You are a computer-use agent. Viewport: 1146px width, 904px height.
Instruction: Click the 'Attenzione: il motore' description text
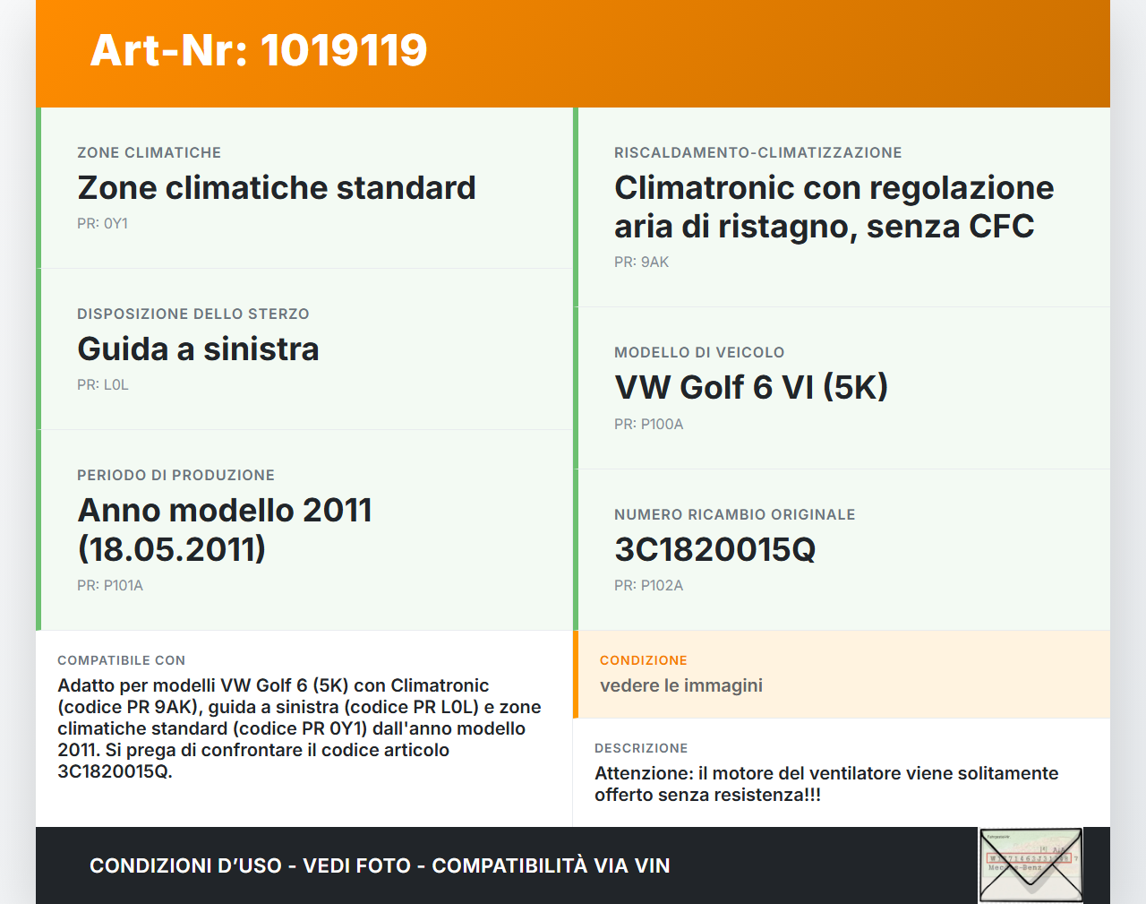coord(825,784)
